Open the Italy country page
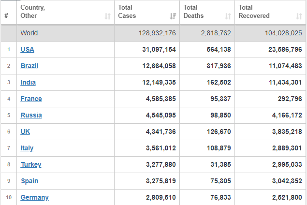This screenshot has height=205, width=307. click(x=27, y=148)
